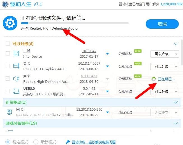183x145 pixels.
Task: Click date 2018-10-29 in 网卡 row
Action: pos(89,115)
